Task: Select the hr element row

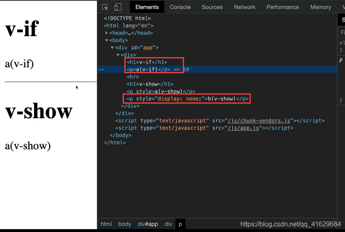Action: 133,77
